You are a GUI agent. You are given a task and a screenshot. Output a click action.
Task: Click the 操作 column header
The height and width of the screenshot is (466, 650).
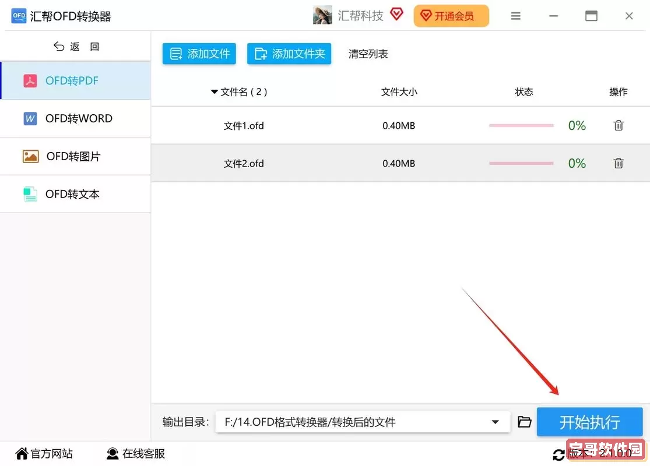(x=618, y=92)
